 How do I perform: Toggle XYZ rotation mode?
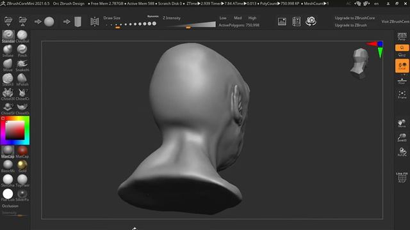402,55
